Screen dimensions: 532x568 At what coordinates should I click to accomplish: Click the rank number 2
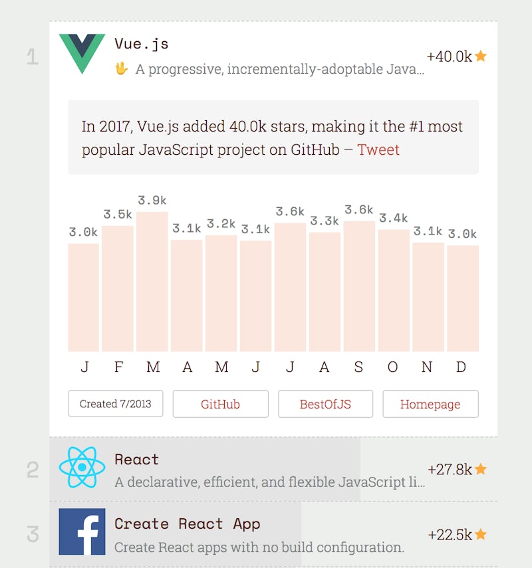coord(33,470)
